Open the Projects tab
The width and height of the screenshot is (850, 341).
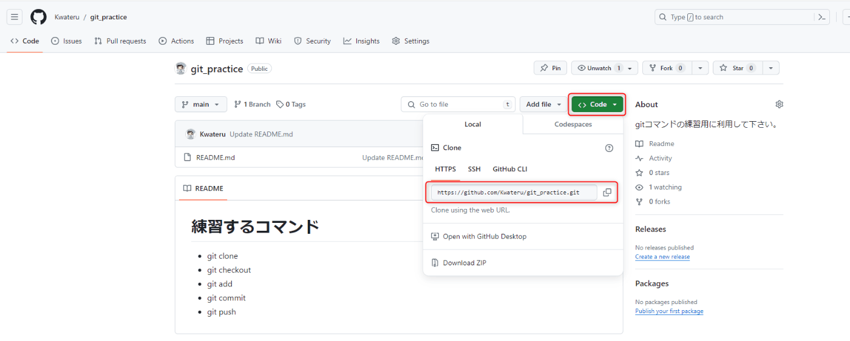(x=225, y=41)
